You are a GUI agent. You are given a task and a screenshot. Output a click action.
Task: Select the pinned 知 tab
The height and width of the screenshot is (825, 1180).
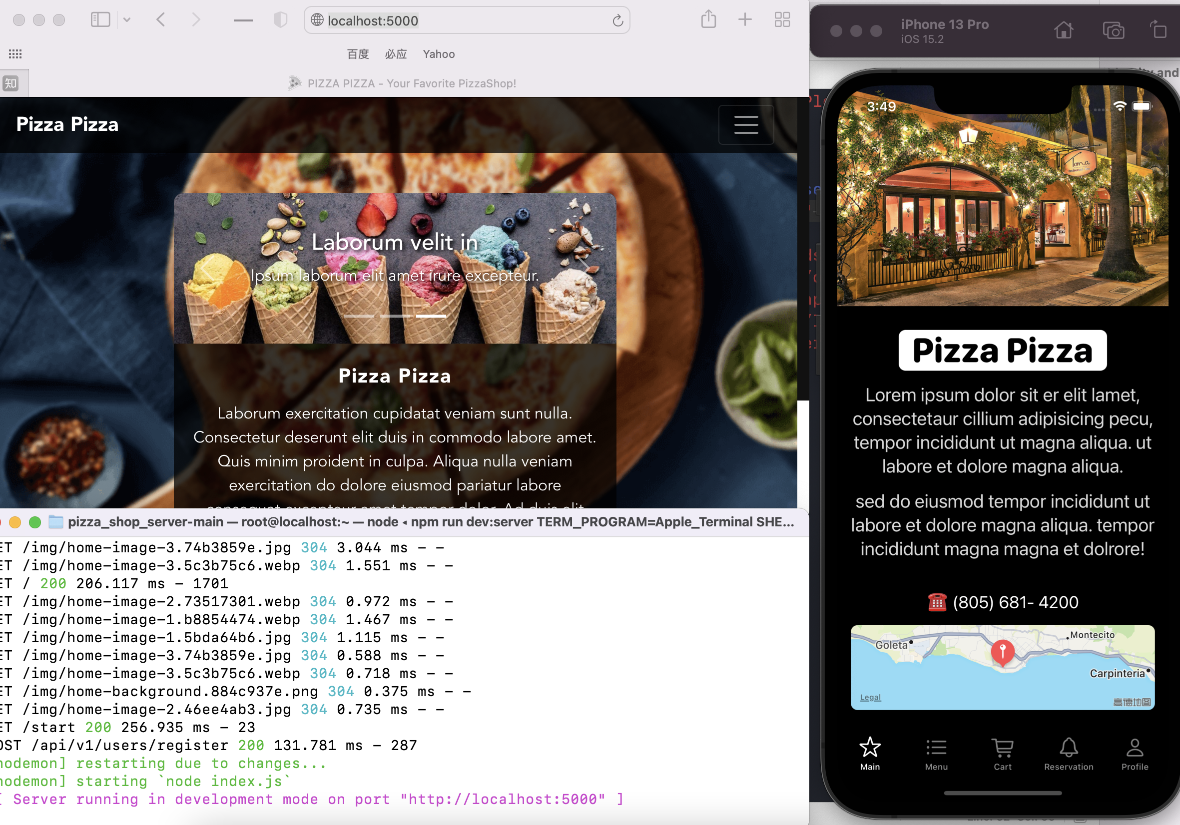[x=11, y=83]
